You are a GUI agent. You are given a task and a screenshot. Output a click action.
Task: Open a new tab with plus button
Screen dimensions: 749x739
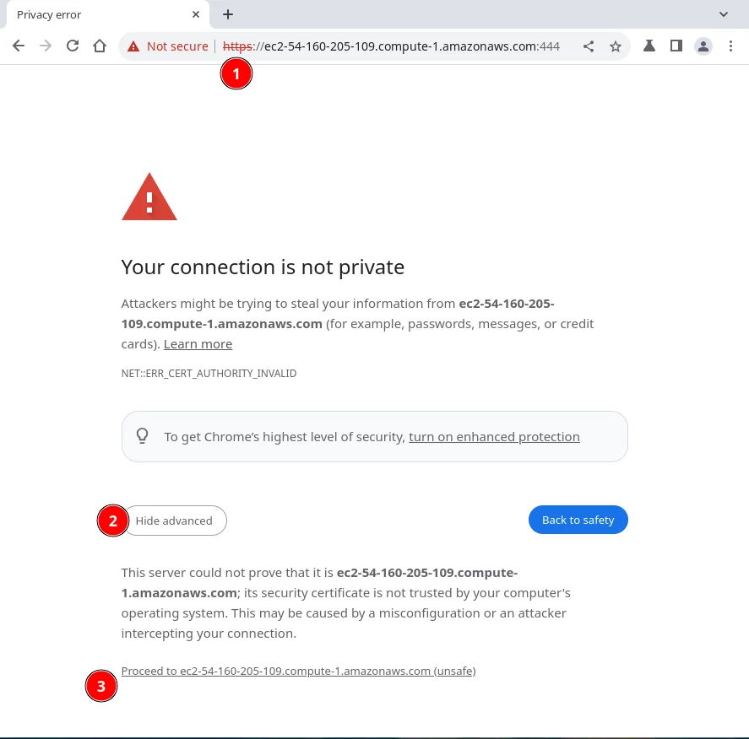(228, 15)
